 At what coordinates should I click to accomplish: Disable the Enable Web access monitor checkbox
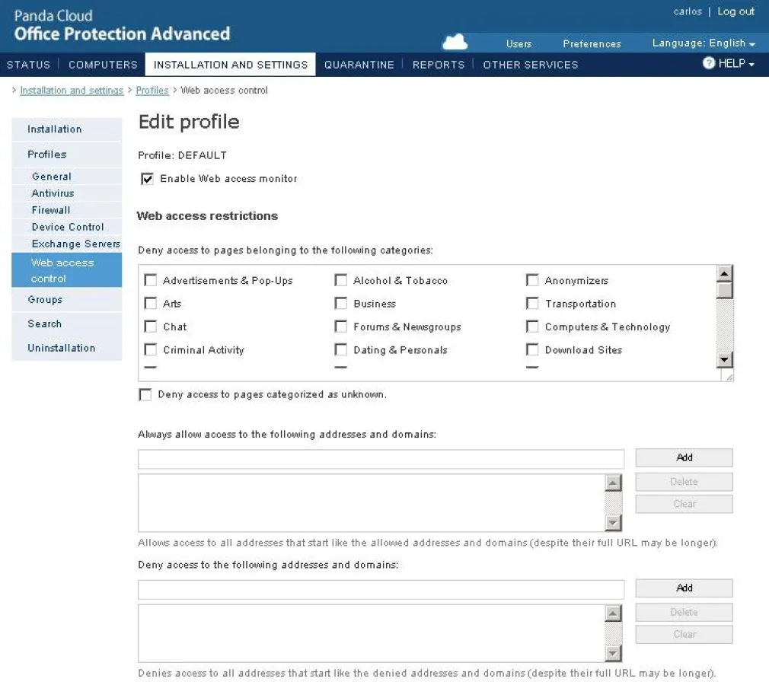pyautogui.click(x=147, y=179)
